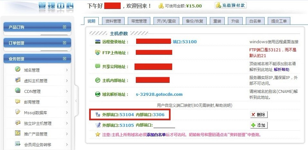
Task: Click the CDN管理 icon in the sidebar
Action: click(x=18, y=91)
